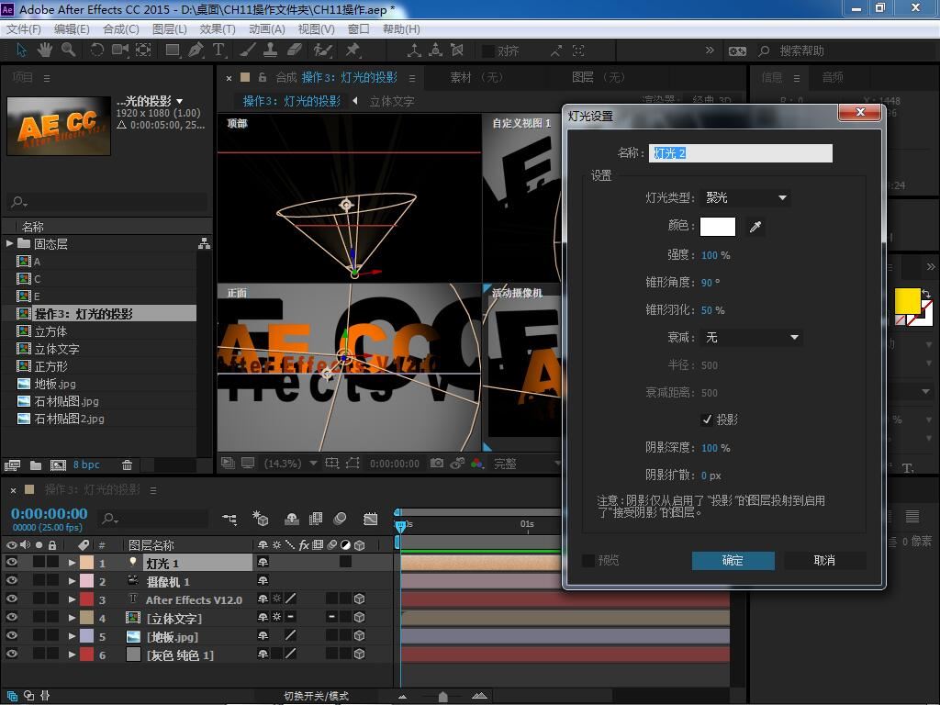Expand the 固态层 folder in Project panel
940x705 pixels.
coord(9,243)
